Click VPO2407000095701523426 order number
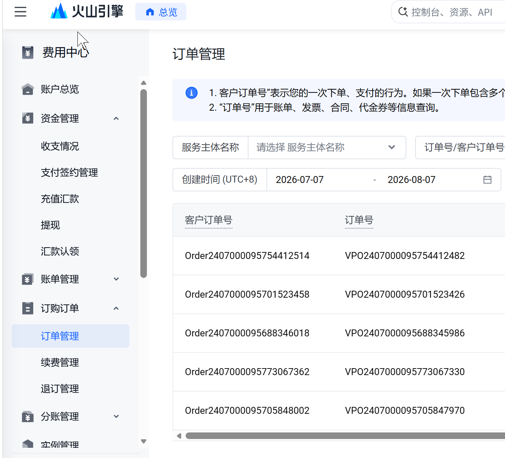This screenshot has width=505, height=458. click(405, 294)
